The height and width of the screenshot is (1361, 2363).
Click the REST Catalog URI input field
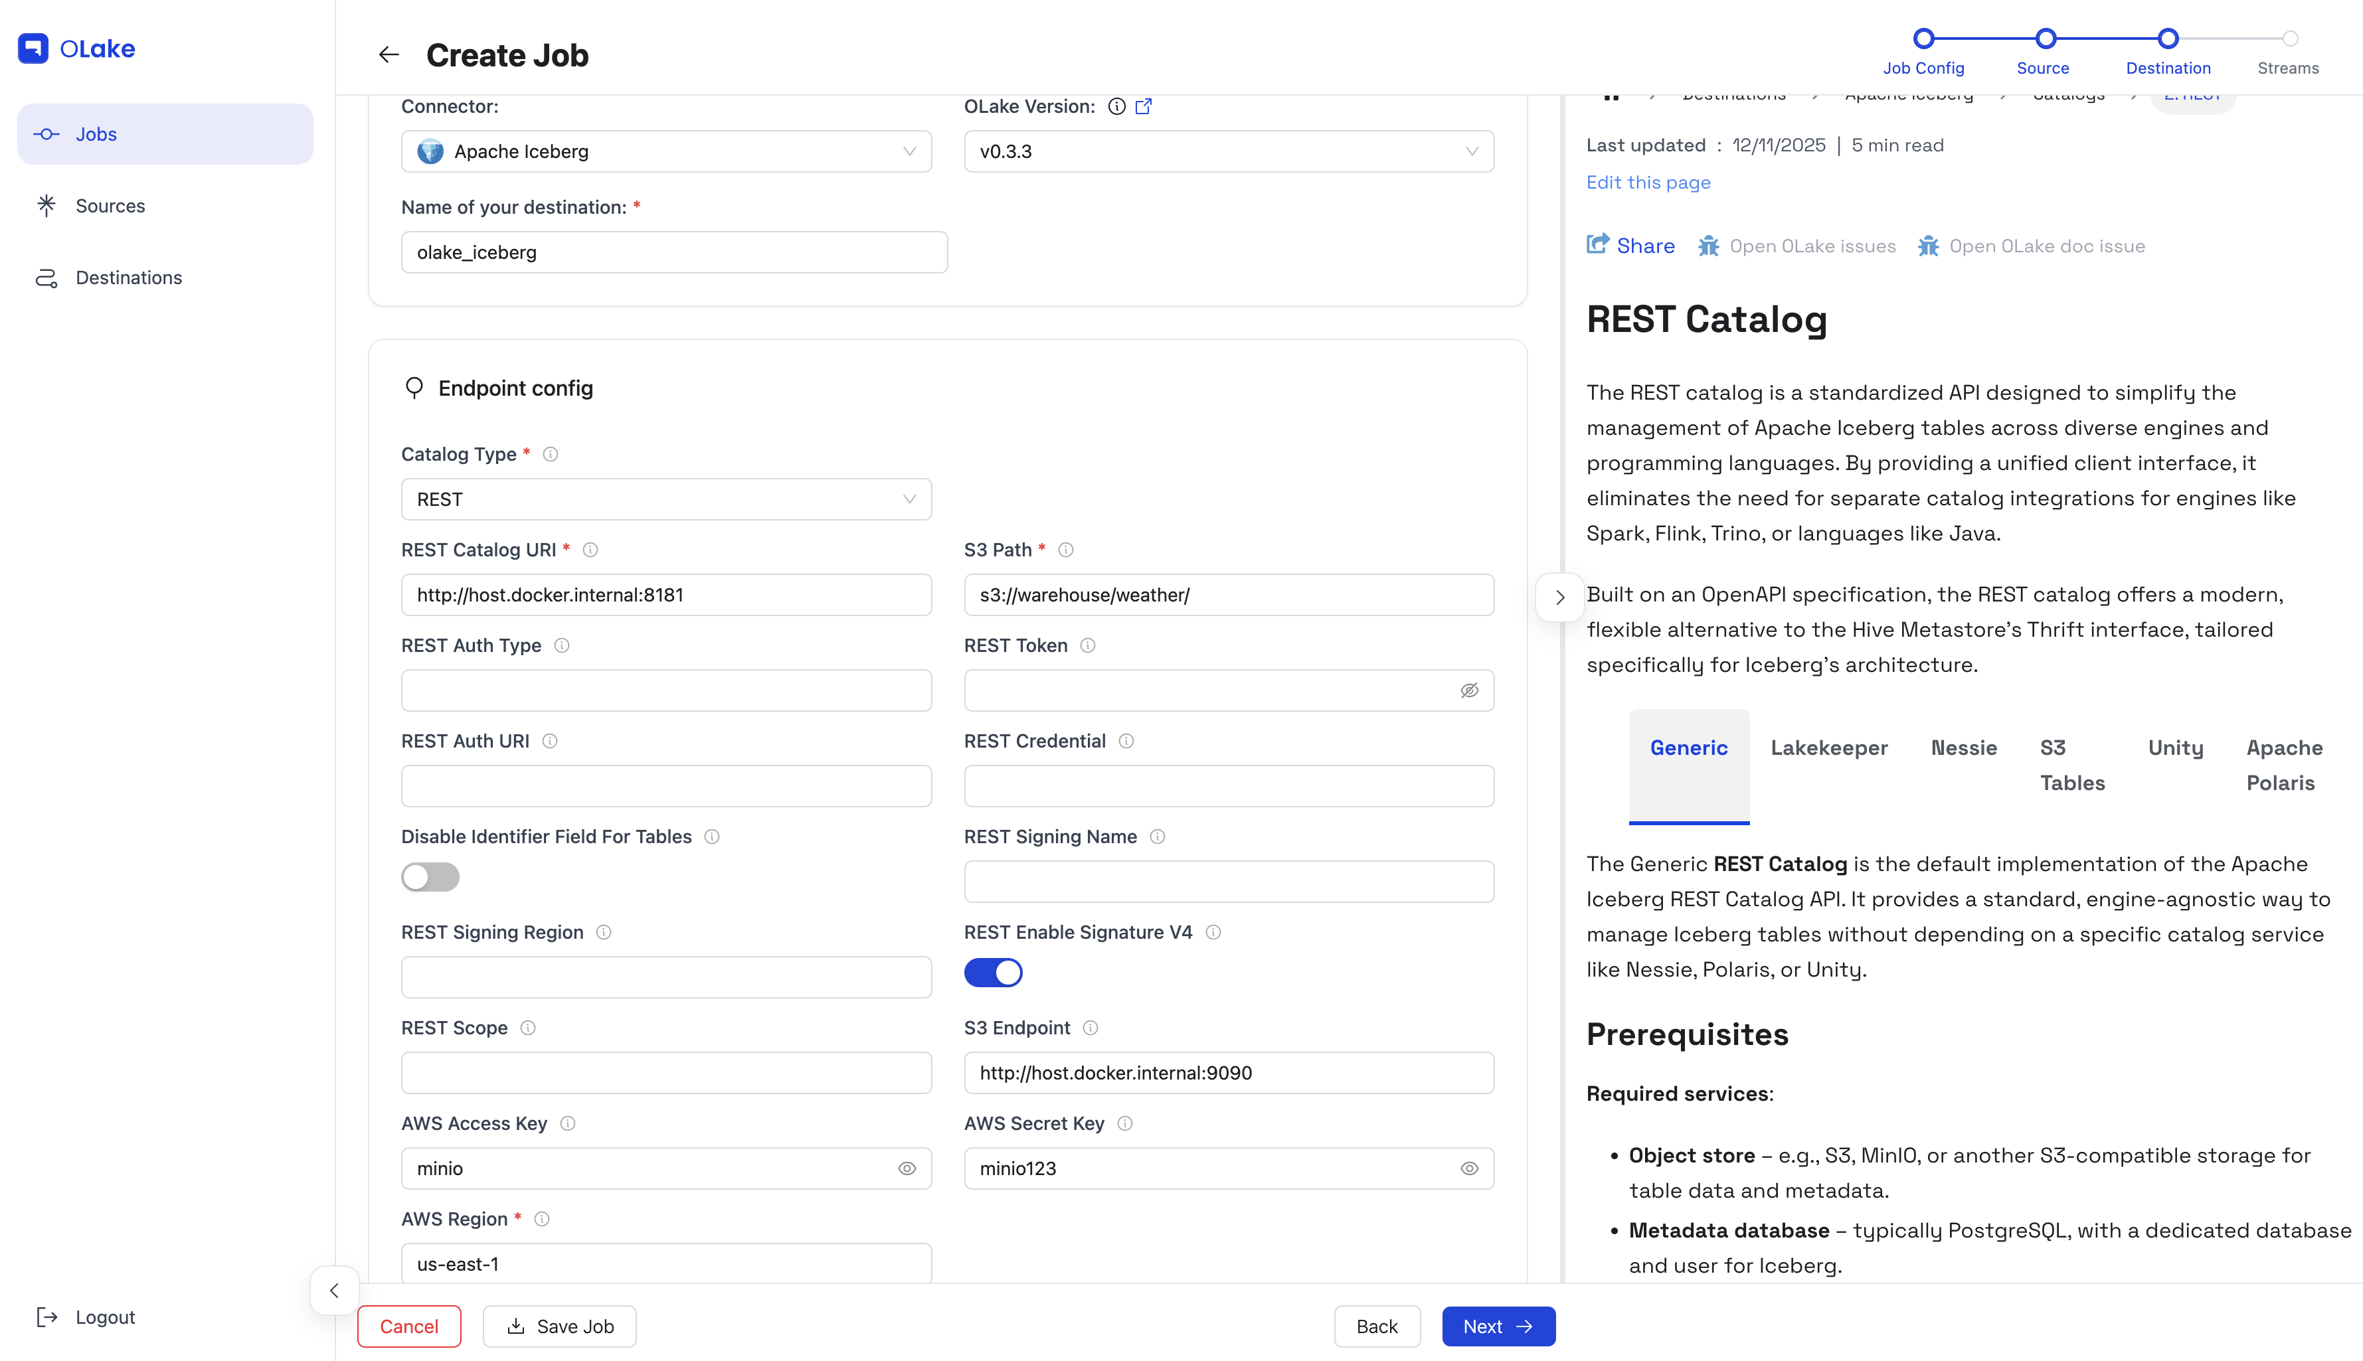coord(665,594)
